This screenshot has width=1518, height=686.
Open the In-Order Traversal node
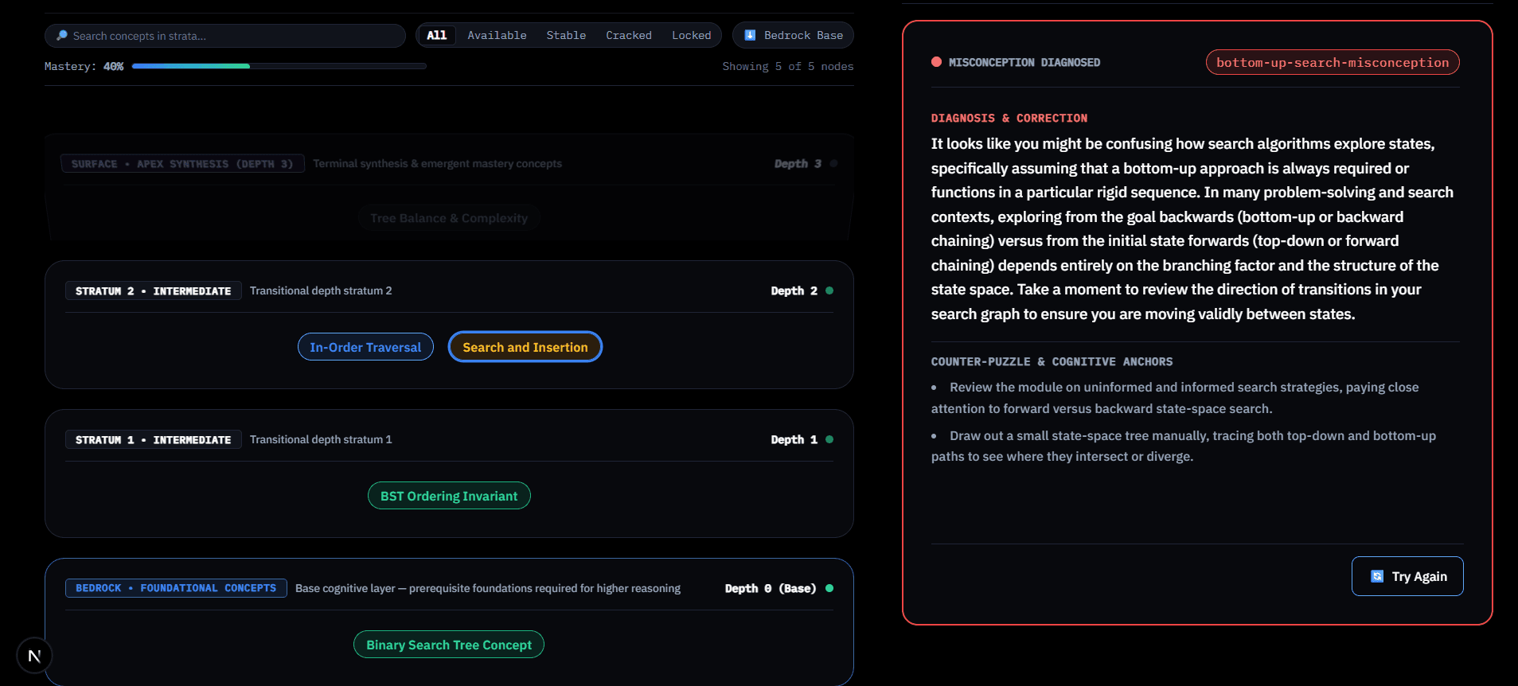(x=365, y=347)
